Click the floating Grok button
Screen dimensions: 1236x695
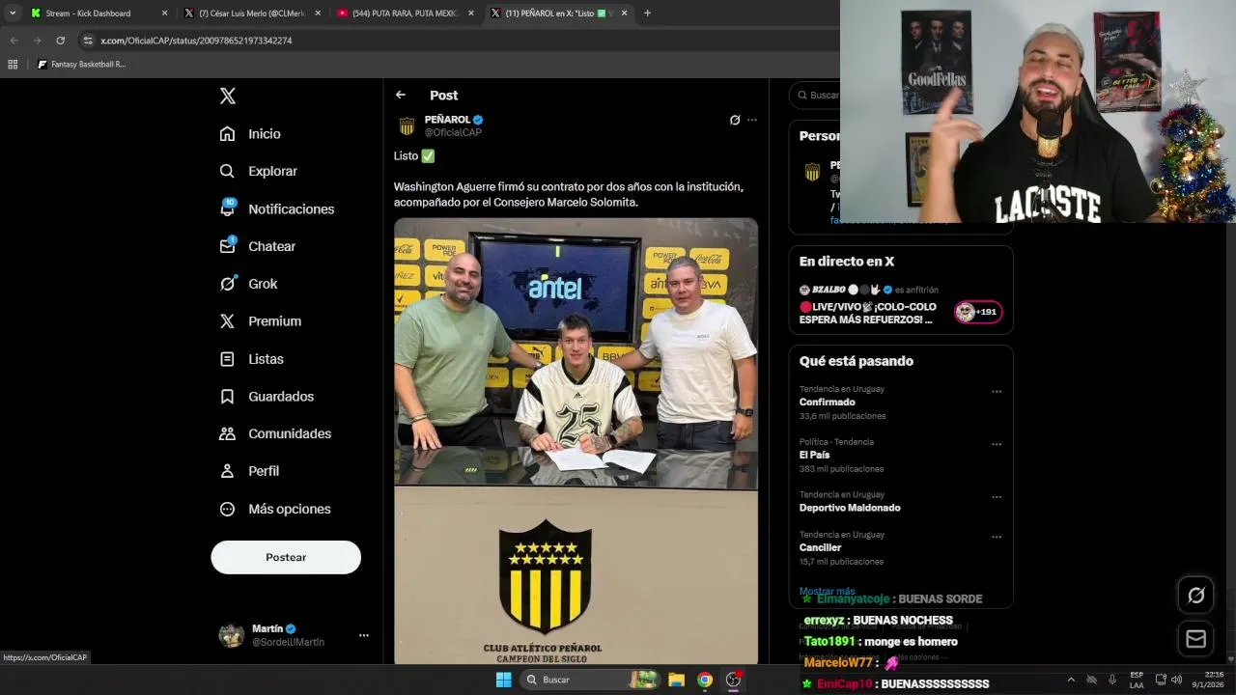pyautogui.click(x=1195, y=596)
